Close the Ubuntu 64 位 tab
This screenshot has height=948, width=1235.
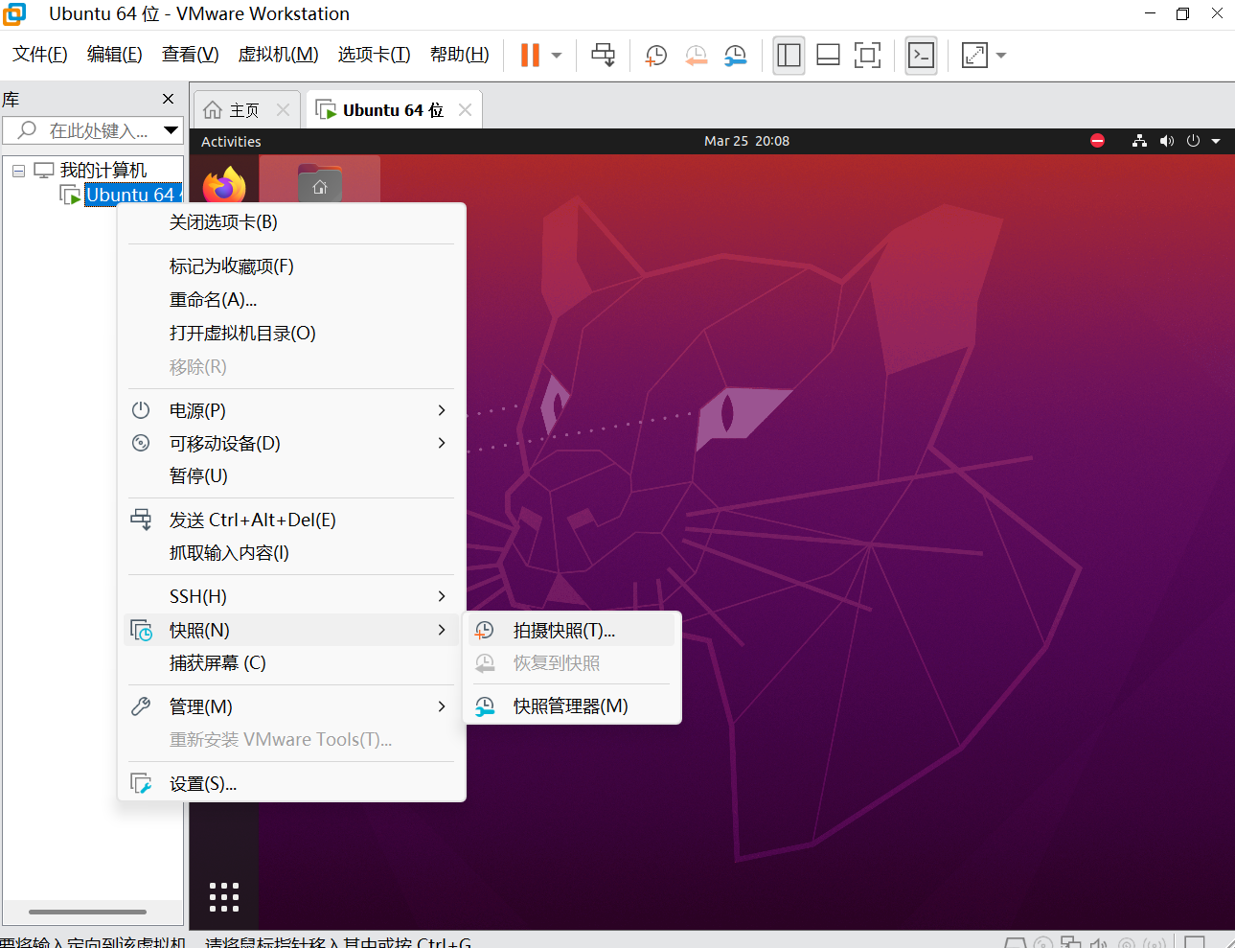tap(465, 110)
